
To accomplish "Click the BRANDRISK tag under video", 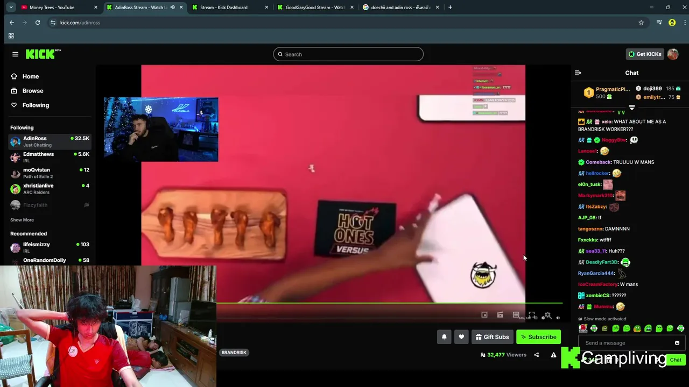I will click(234, 353).
